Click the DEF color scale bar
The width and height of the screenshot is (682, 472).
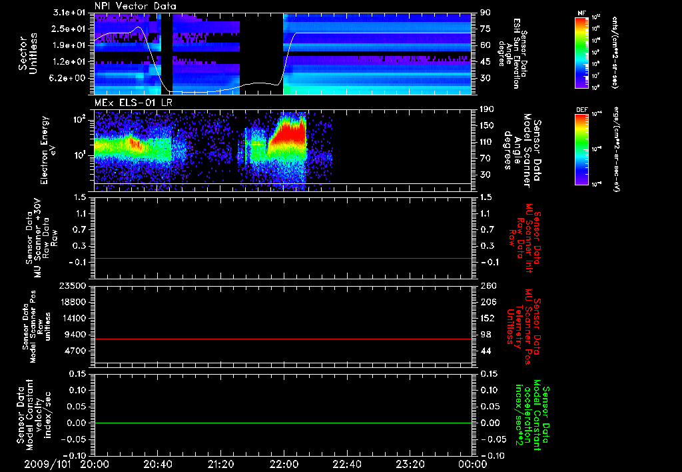(x=582, y=149)
